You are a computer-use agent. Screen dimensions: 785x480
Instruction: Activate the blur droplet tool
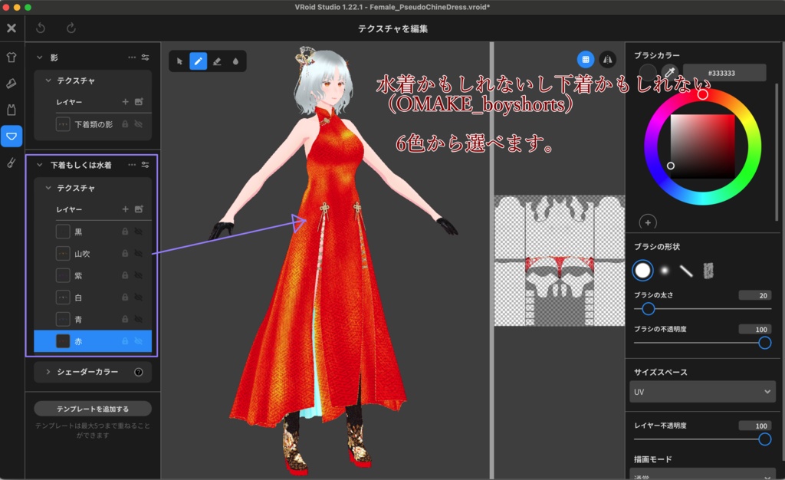[x=235, y=61]
